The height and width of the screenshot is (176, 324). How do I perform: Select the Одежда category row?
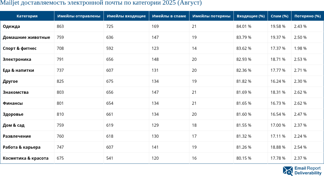[11, 27]
